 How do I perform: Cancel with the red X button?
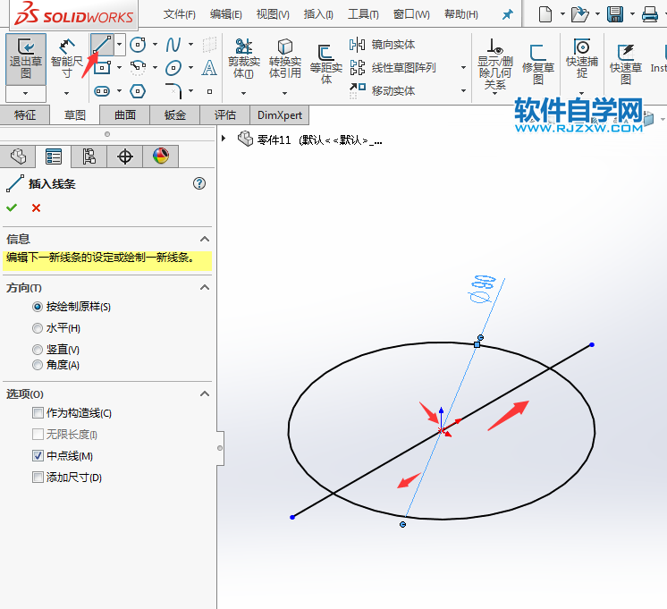(36, 207)
